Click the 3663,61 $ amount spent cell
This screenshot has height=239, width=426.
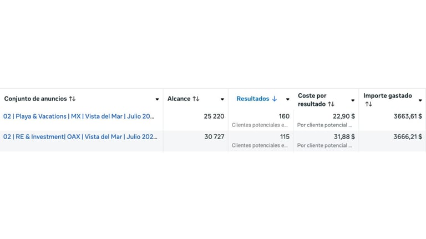(404, 116)
